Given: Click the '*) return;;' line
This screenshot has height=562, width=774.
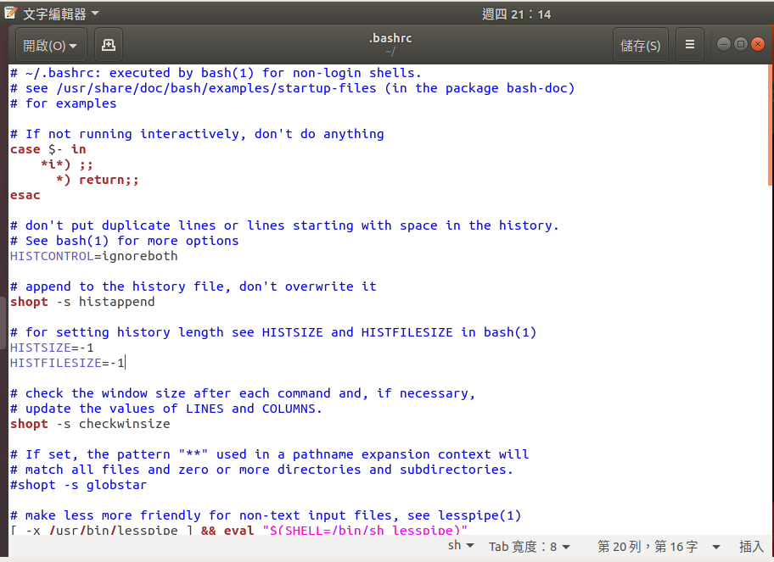Looking at the screenshot, I should point(98,180).
